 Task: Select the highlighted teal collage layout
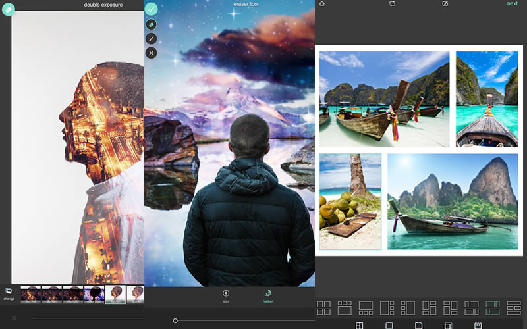coord(493,308)
